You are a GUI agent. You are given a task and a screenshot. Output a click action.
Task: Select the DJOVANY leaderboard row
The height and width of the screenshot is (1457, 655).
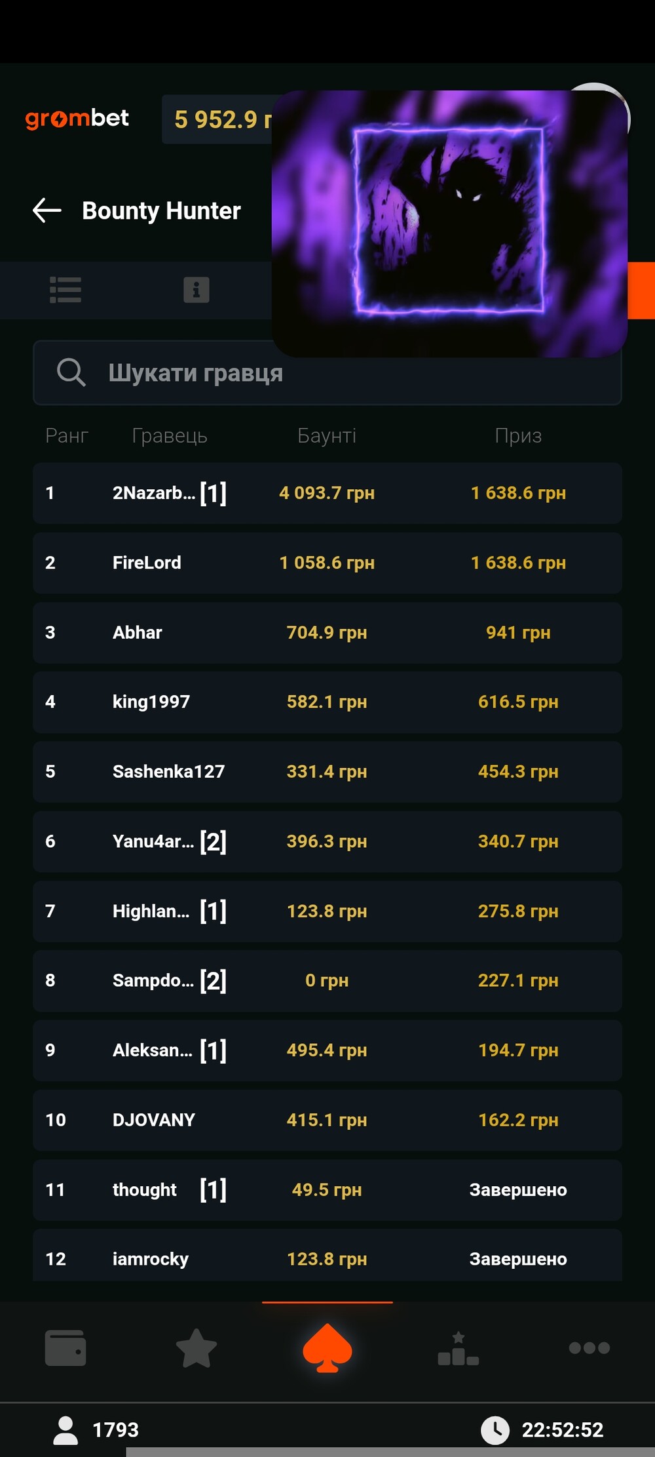(327, 1120)
